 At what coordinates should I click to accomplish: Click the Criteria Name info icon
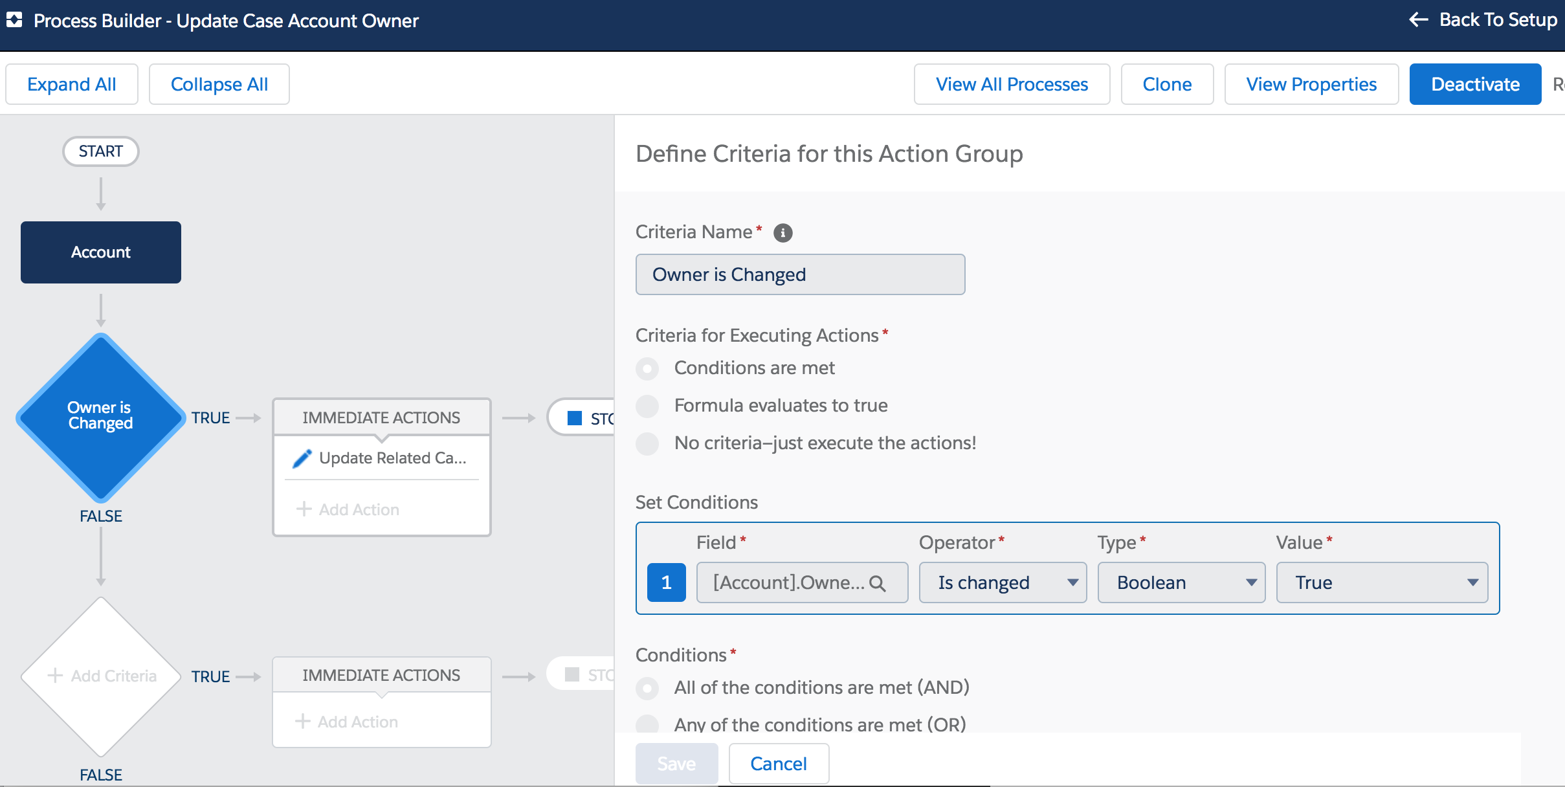tap(782, 233)
